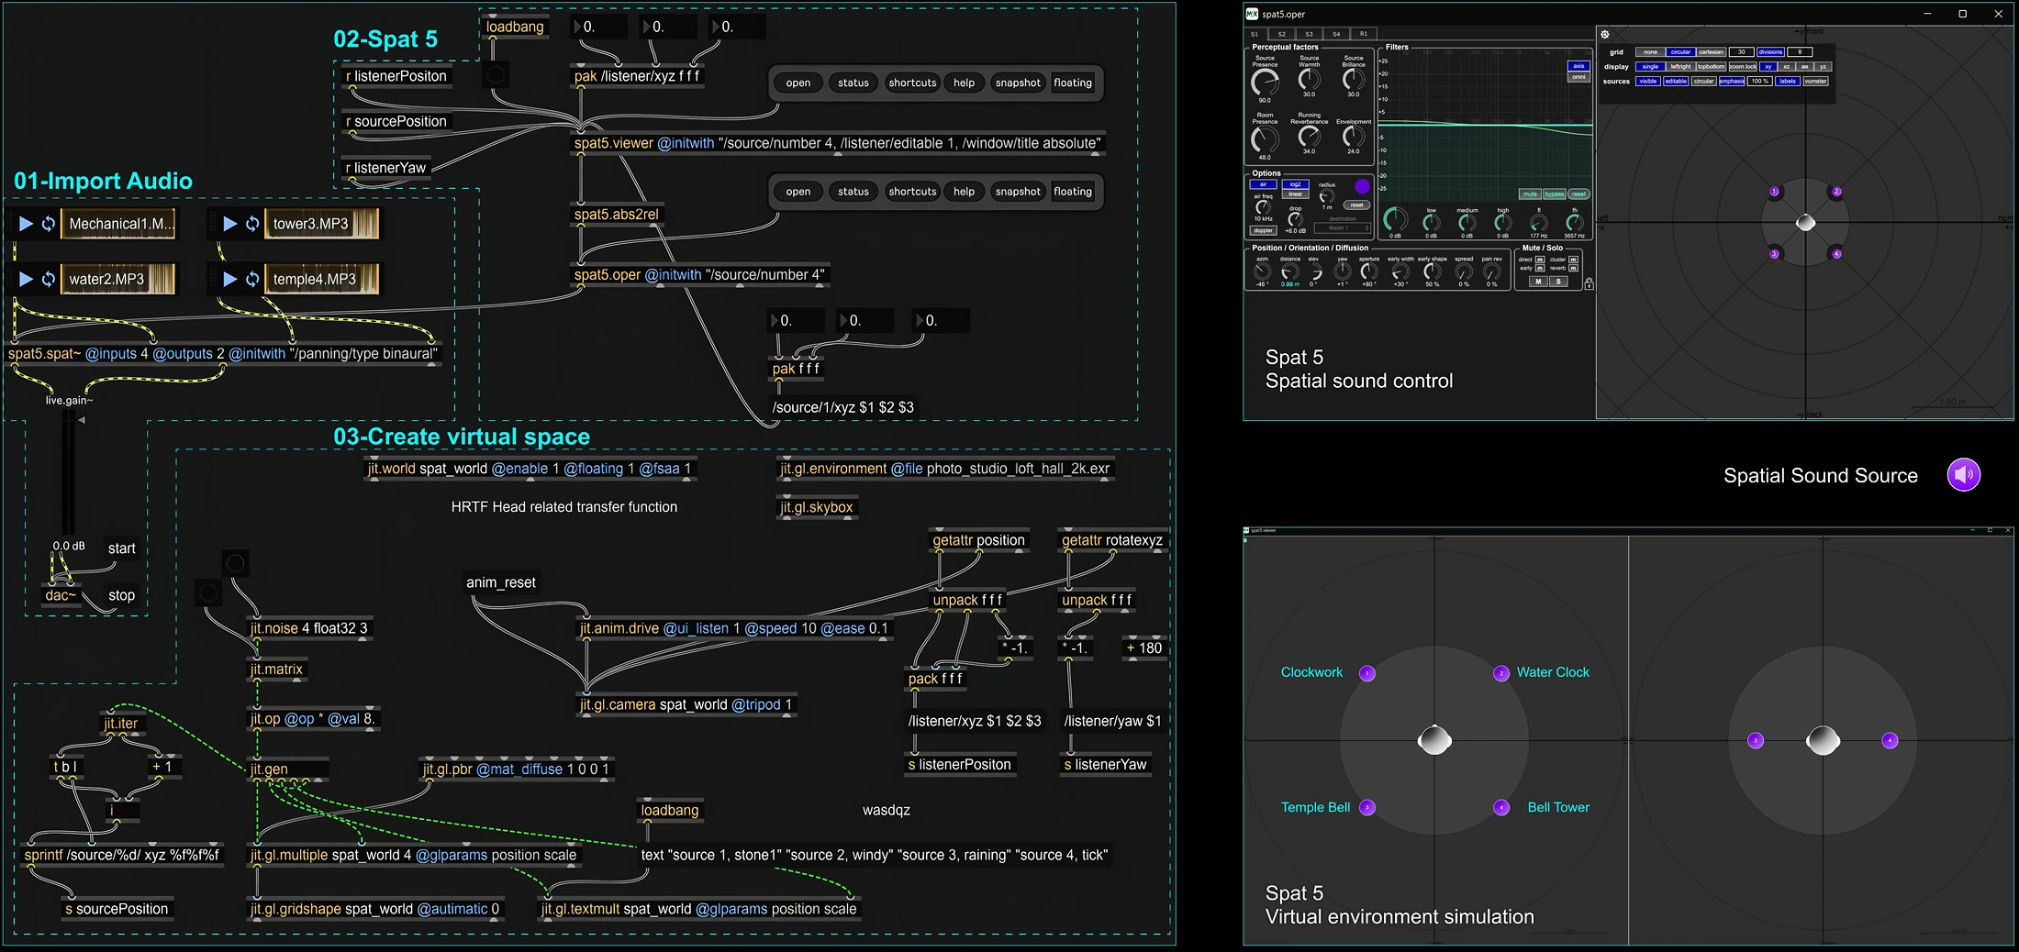Click the anim_reset message
Screen dimensions: 2019x952
click(x=501, y=582)
